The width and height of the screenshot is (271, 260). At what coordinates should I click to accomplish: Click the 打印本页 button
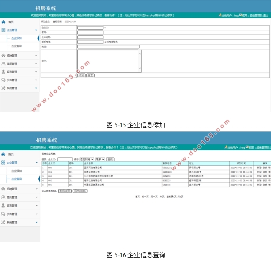coord(65,191)
